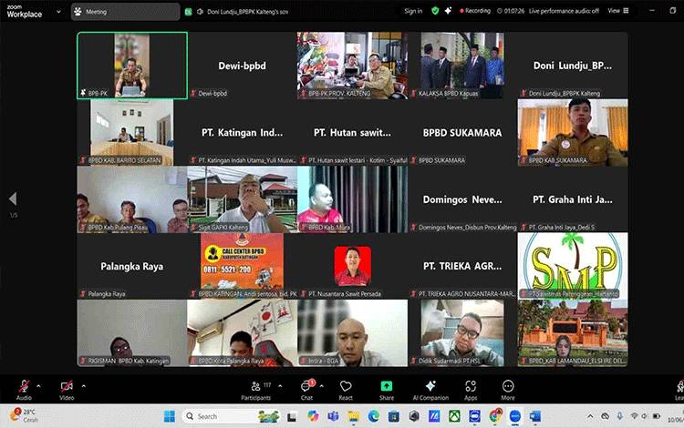Open Zoom Workplace dropdown chevron
The image size is (684, 428).
(x=59, y=12)
